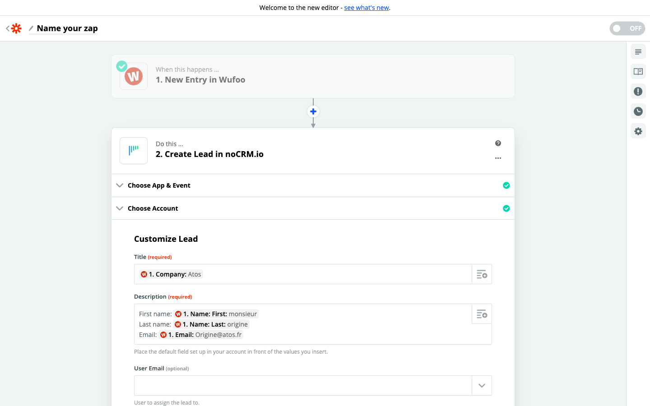This screenshot has width=650, height=406.
Task: Click the help question mark on action step
Action: point(498,143)
